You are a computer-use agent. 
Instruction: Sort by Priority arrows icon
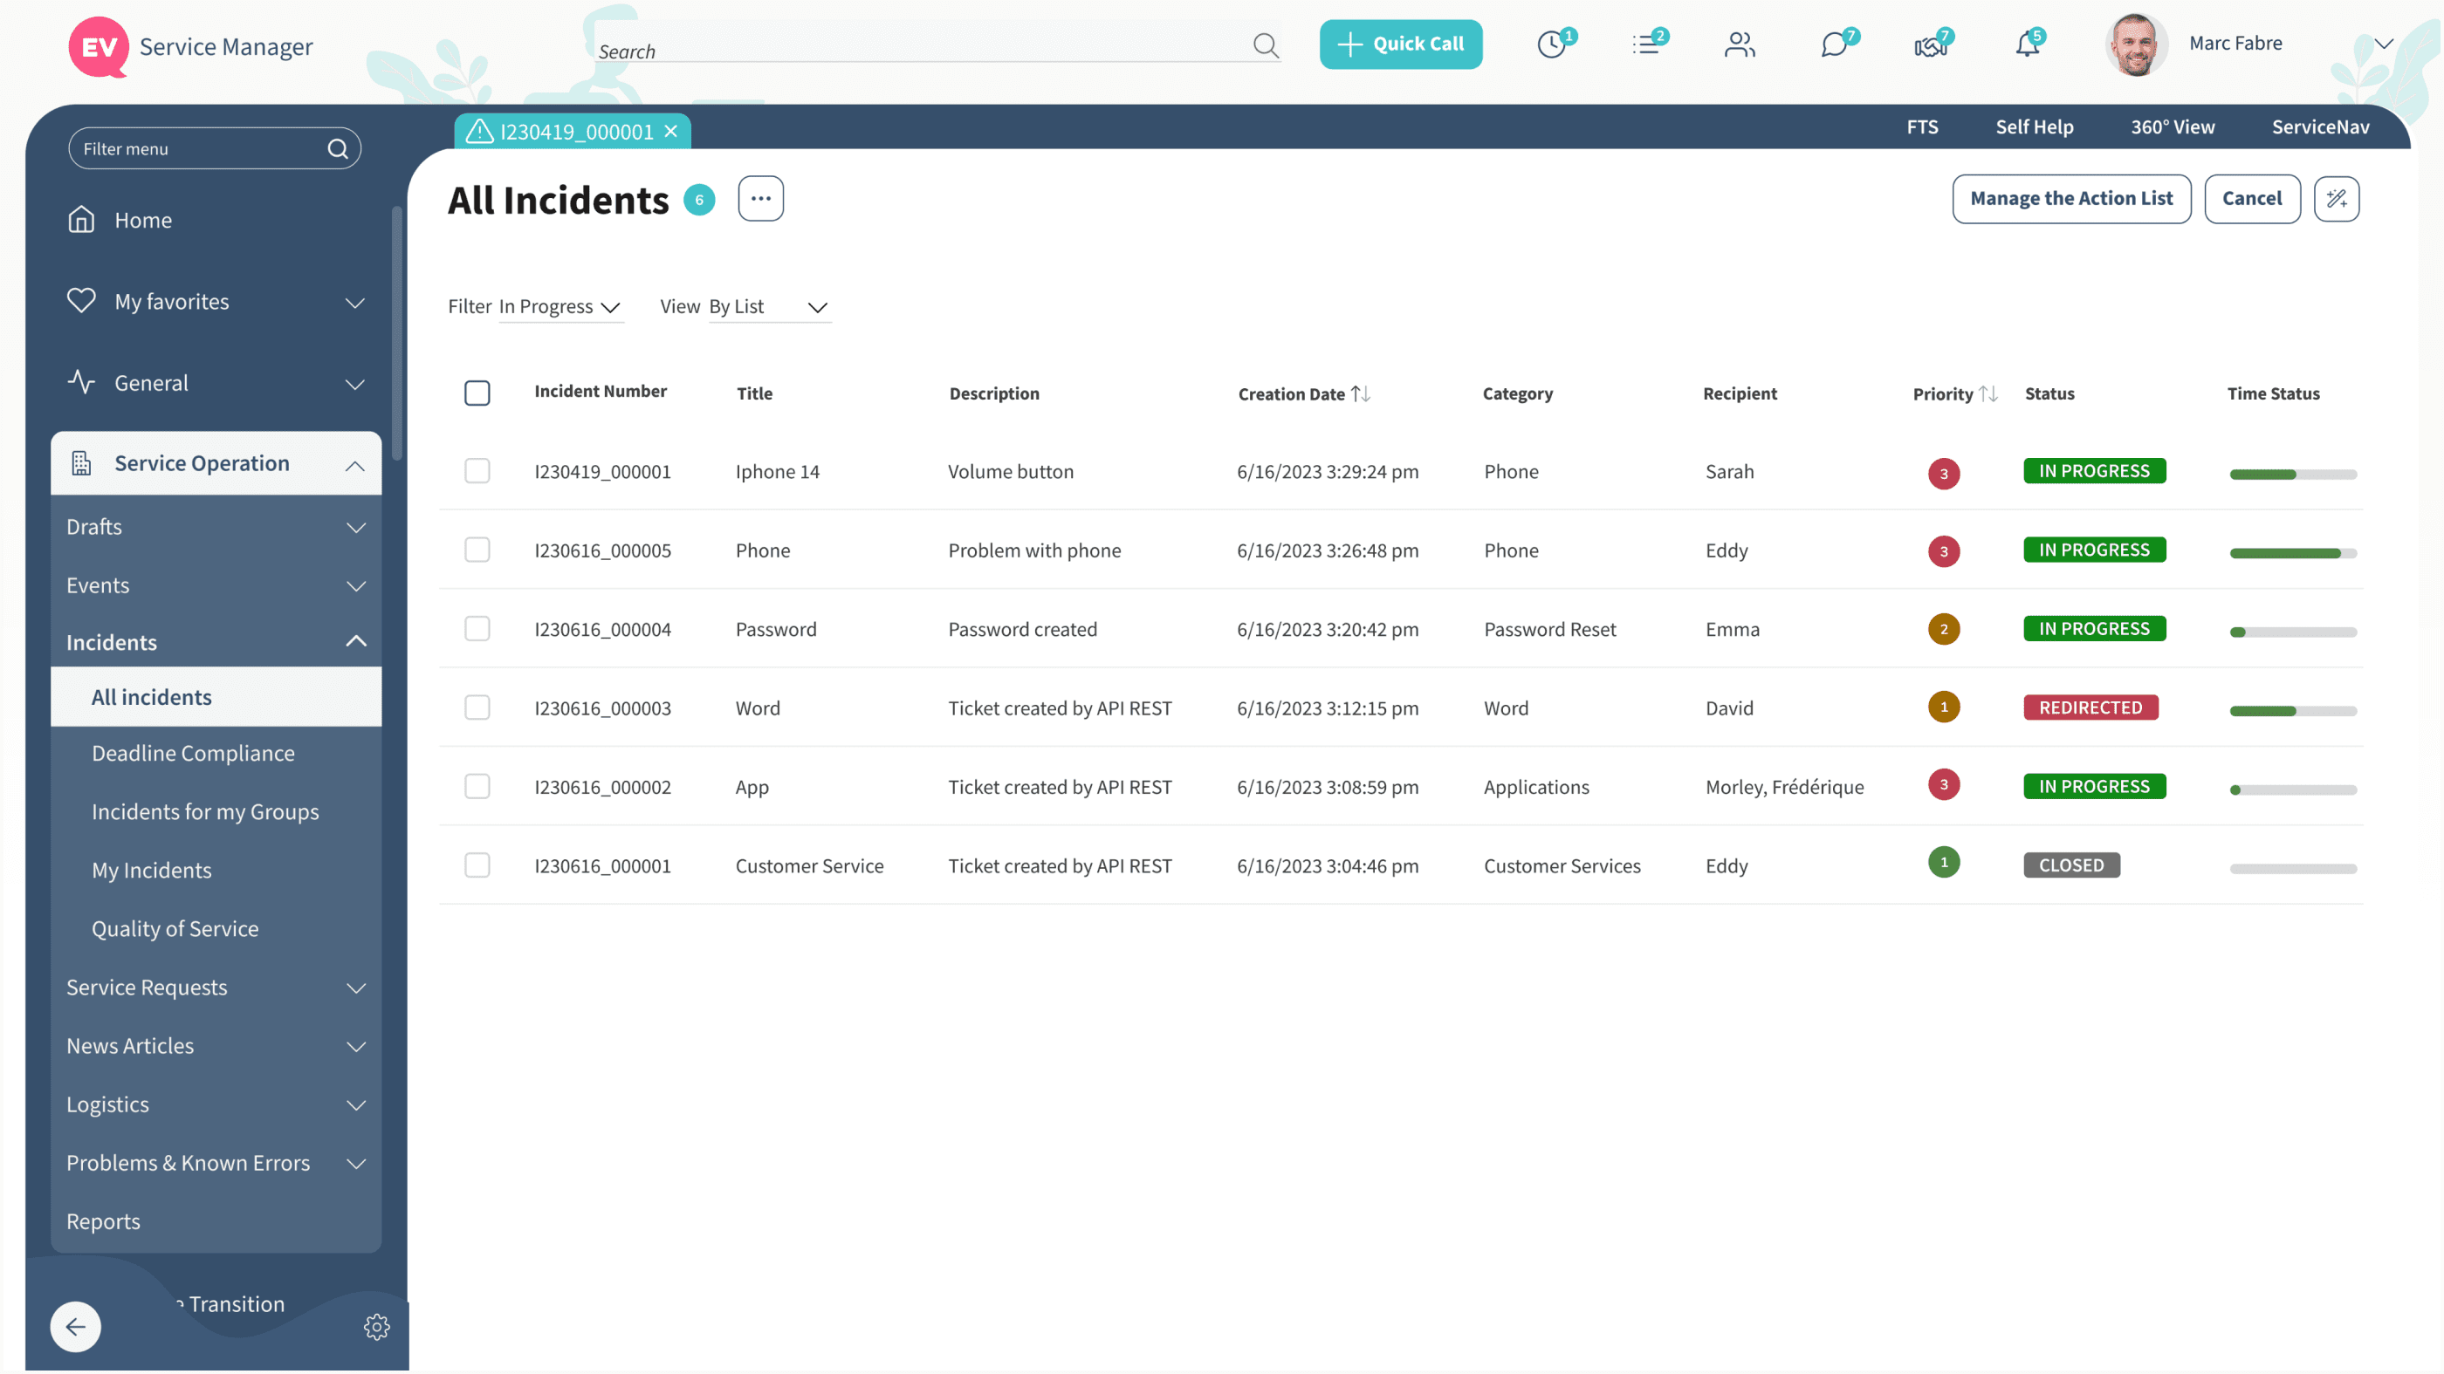pos(1988,393)
